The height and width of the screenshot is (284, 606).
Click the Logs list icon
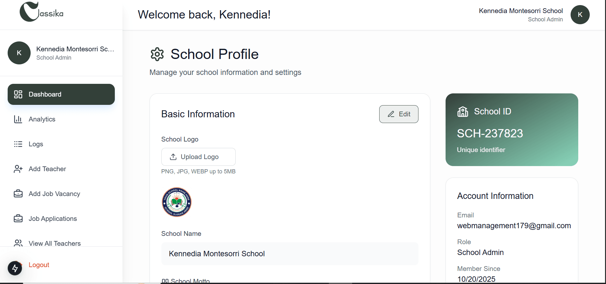(x=18, y=144)
